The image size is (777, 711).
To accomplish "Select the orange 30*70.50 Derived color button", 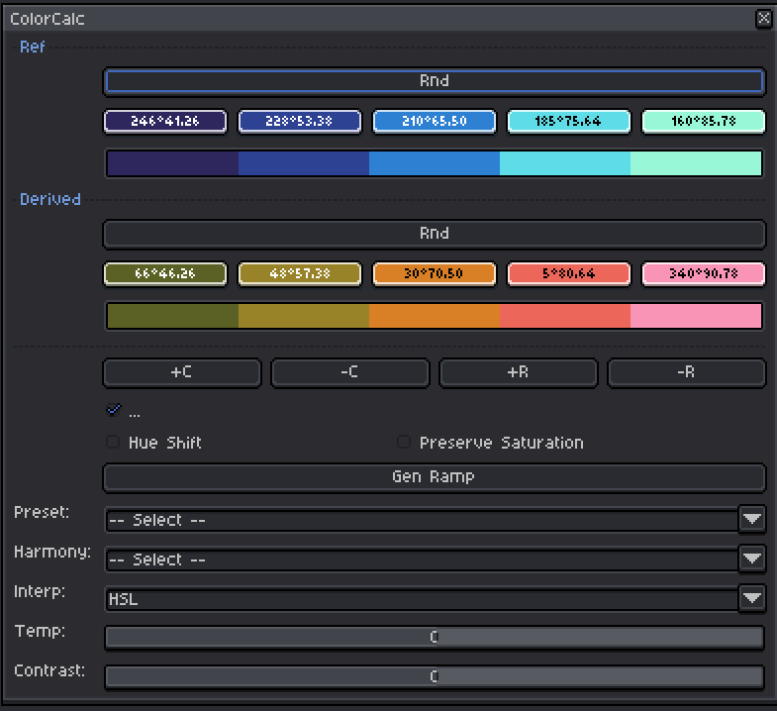I will pos(434,273).
